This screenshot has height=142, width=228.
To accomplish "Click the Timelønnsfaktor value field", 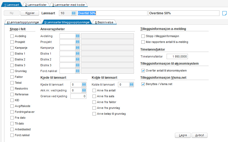I will click(x=177, y=56).
